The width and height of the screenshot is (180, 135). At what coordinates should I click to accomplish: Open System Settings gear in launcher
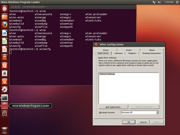click(x=4, y=89)
